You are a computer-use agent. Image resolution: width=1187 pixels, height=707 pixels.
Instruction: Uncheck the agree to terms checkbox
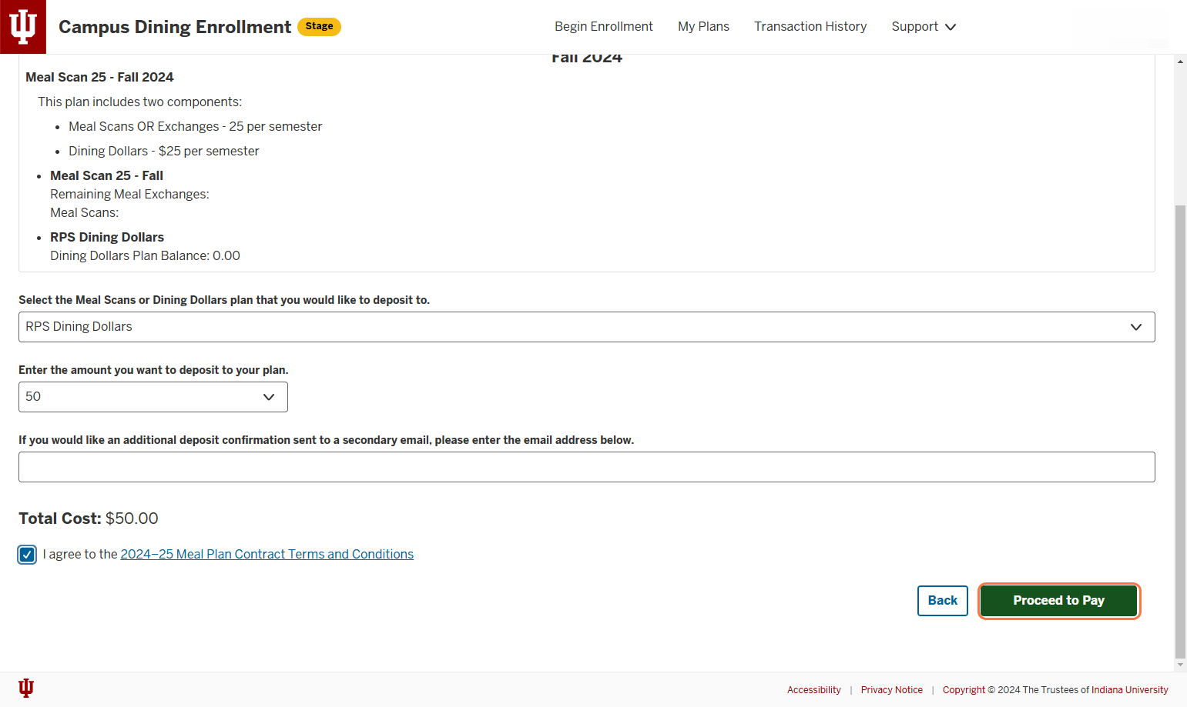point(27,555)
